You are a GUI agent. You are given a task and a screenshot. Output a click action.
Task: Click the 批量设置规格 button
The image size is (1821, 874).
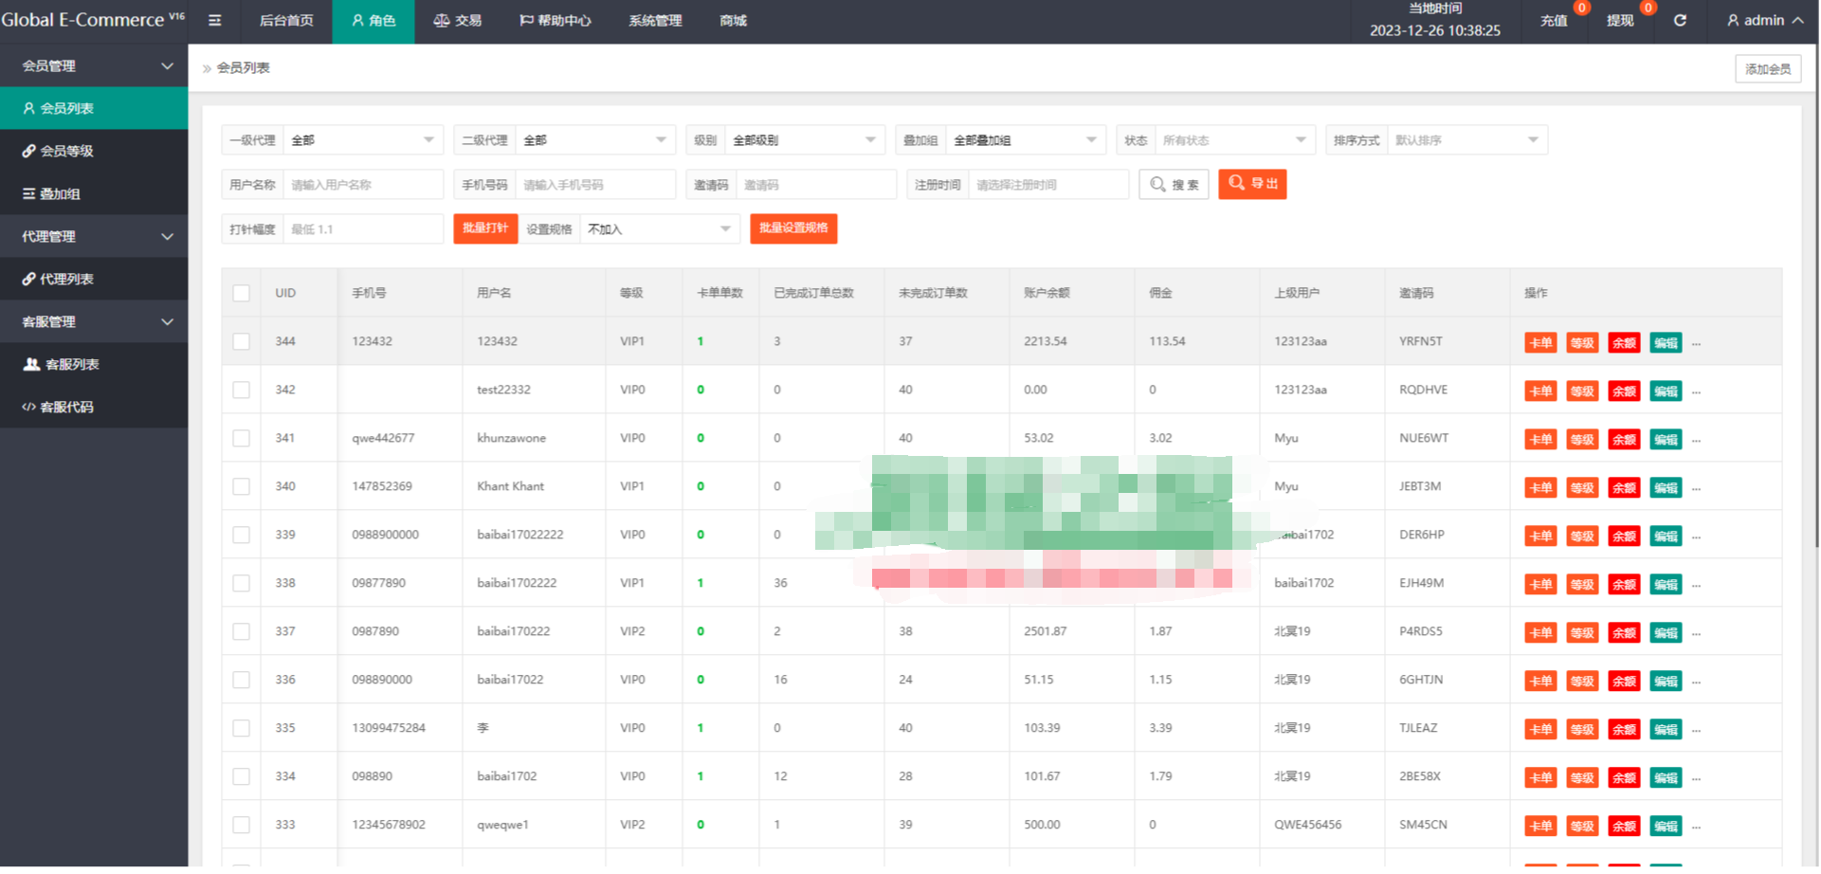click(x=793, y=228)
